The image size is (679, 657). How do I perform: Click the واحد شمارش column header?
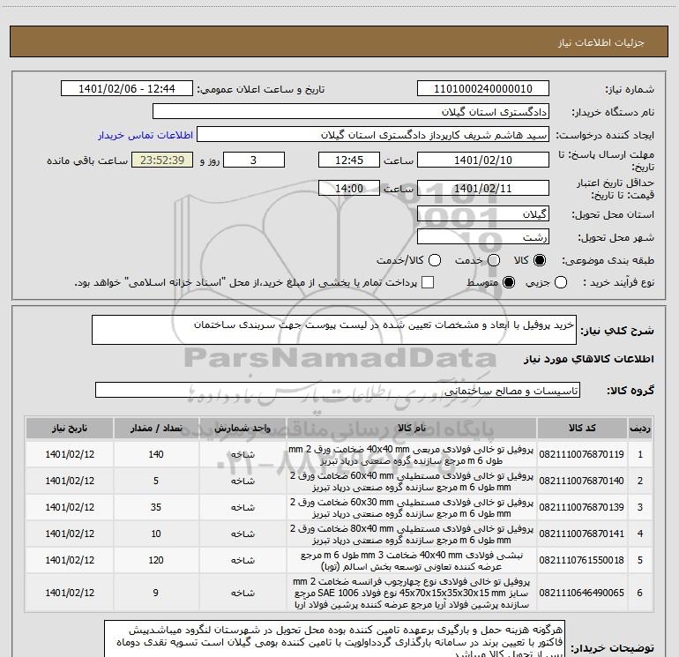(242, 428)
